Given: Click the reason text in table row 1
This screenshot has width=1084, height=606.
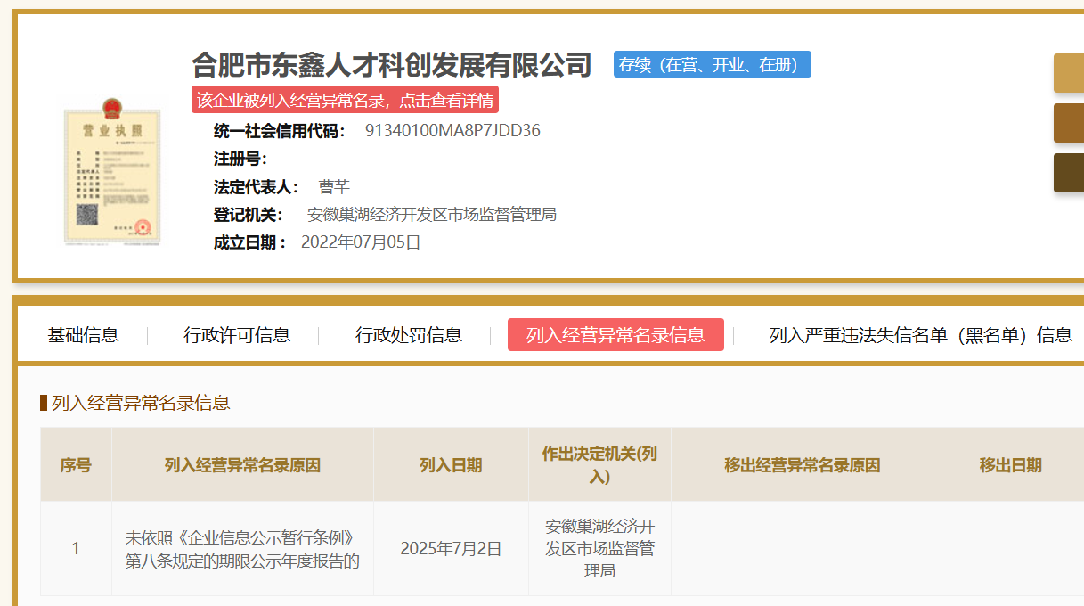Looking at the screenshot, I should (x=242, y=549).
